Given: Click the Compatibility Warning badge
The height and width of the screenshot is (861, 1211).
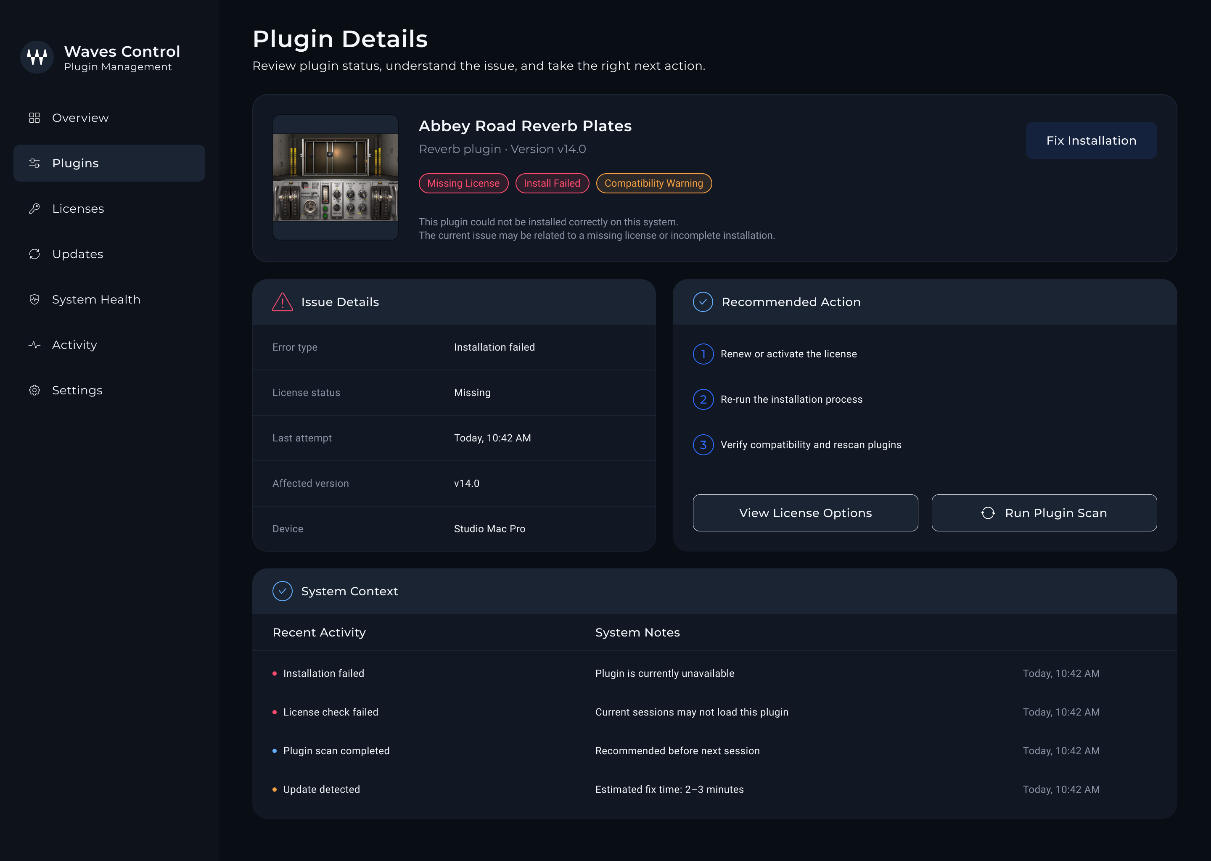Looking at the screenshot, I should pyautogui.click(x=654, y=183).
